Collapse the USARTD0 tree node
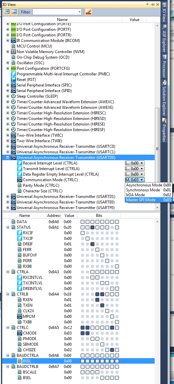The image size is (174, 384). coord(8,158)
